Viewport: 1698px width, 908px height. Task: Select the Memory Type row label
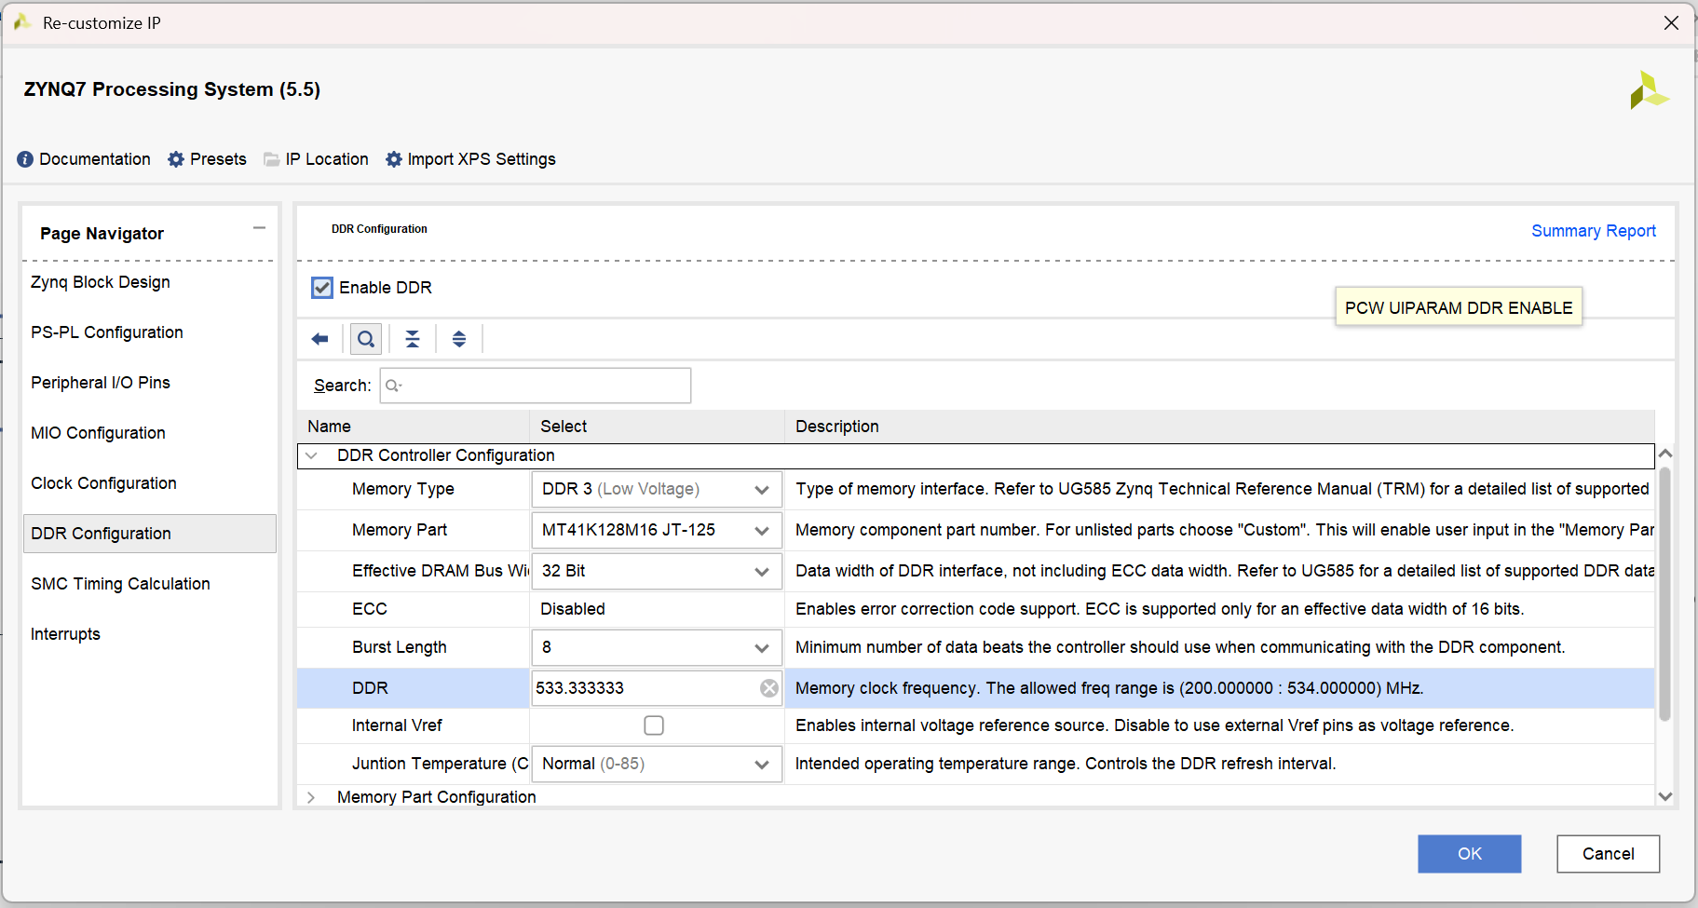tap(403, 489)
